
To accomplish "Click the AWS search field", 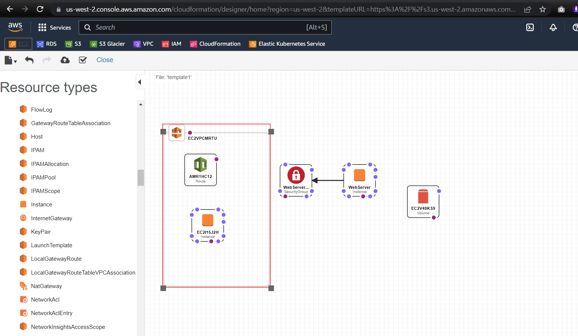I will click(205, 27).
